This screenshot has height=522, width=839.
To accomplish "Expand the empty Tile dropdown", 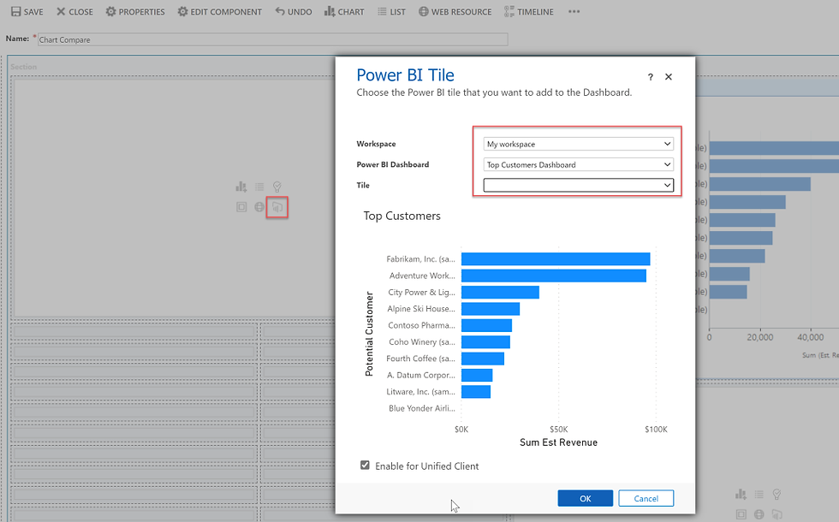I will click(x=579, y=185).
